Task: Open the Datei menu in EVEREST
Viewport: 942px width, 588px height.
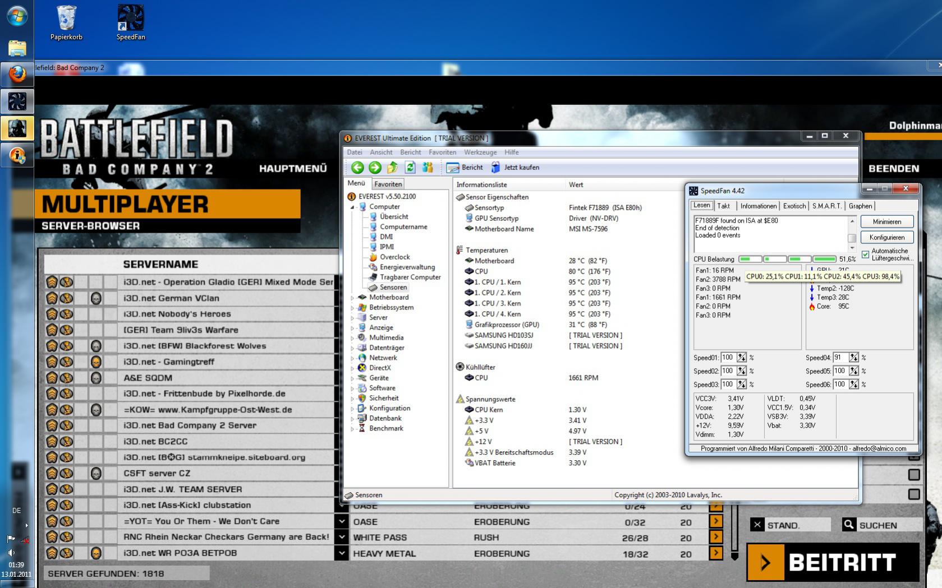Action: (x=355, y=152)
